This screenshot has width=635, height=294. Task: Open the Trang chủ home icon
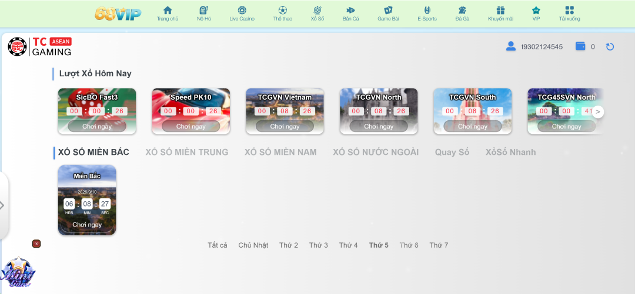167,11
